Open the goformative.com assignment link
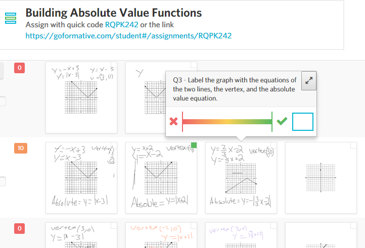This screenshot has width=365, height=248. [x=128, y=36]
